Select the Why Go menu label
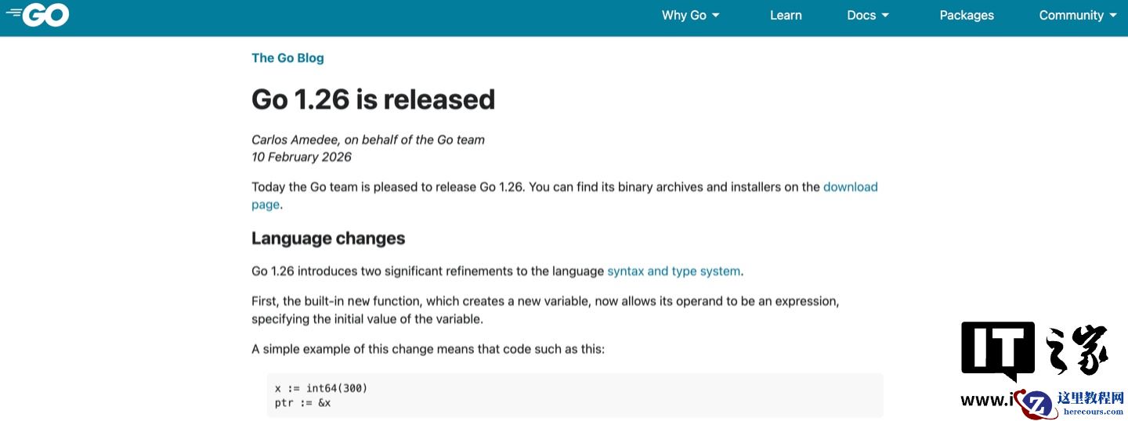 coord(684,15)
